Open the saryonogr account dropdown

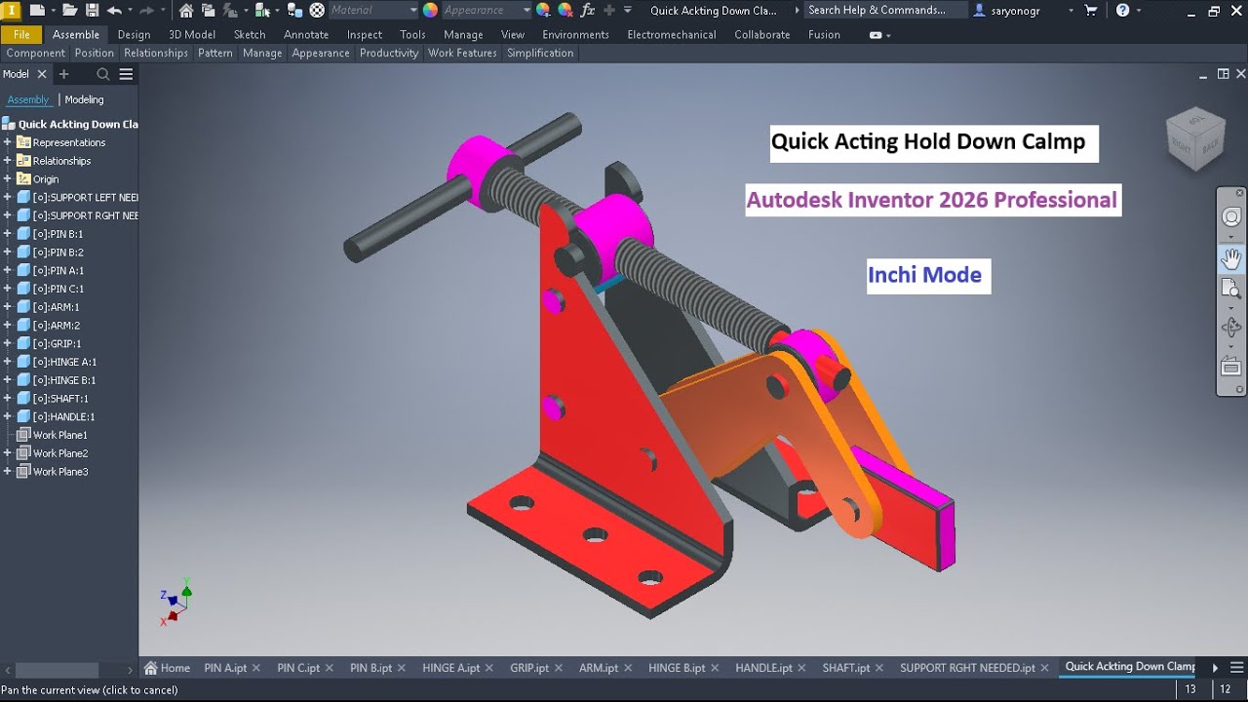pyautogui.click(x=1071, y=10)
